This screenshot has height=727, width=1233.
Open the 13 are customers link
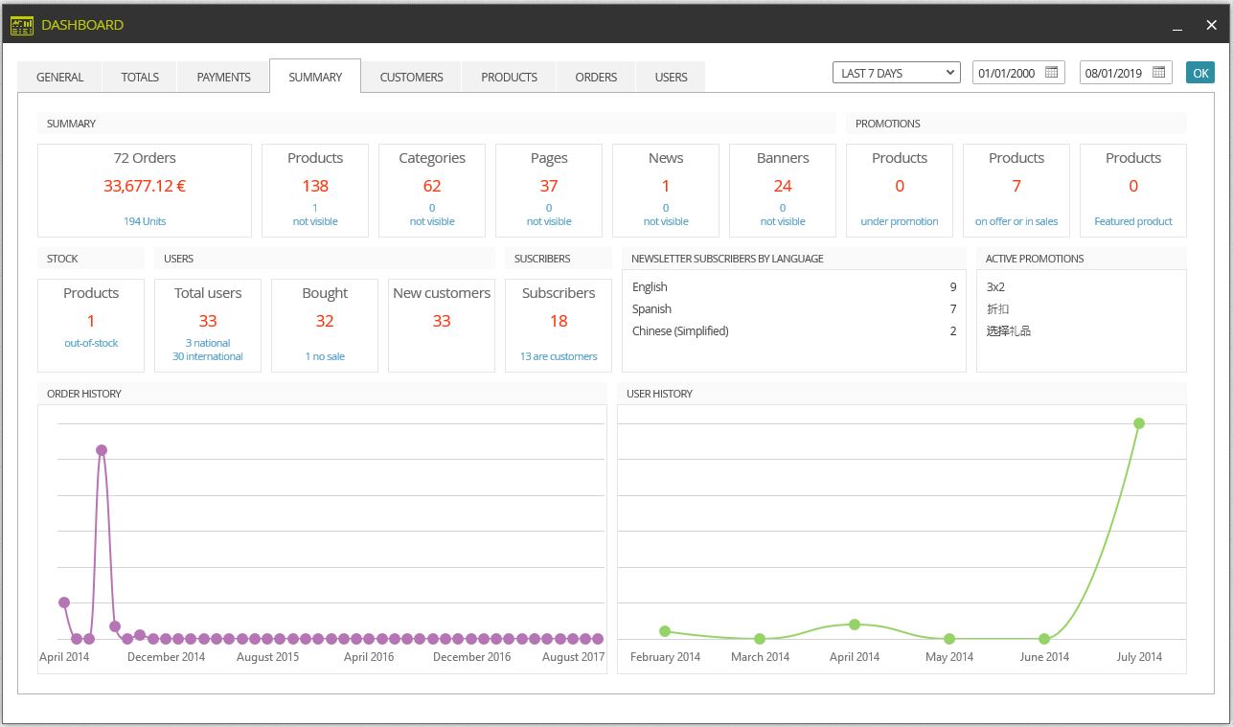559,356
